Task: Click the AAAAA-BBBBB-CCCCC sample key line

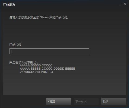Action: point(36,65)
